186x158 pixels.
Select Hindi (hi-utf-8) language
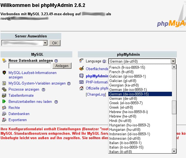(x=140, y=121)
